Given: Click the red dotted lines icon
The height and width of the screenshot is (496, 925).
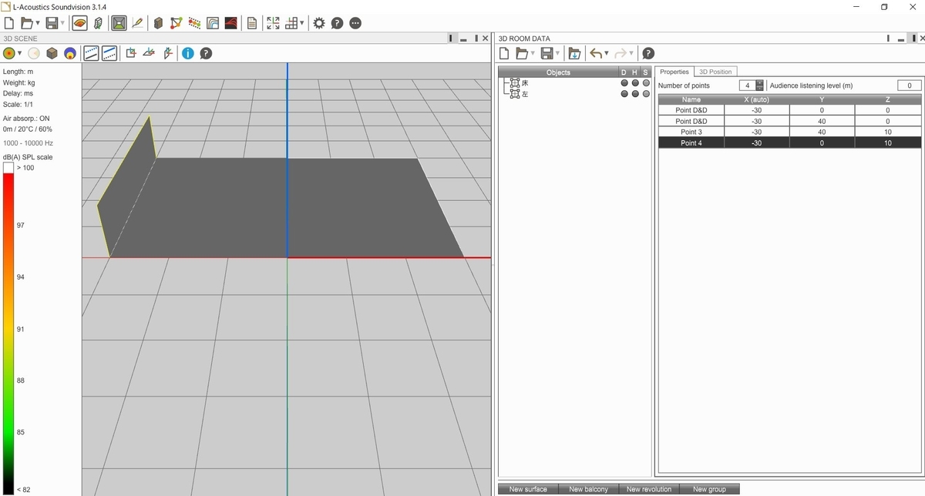Looking at the screenshot, I should [x=194, y=23].
